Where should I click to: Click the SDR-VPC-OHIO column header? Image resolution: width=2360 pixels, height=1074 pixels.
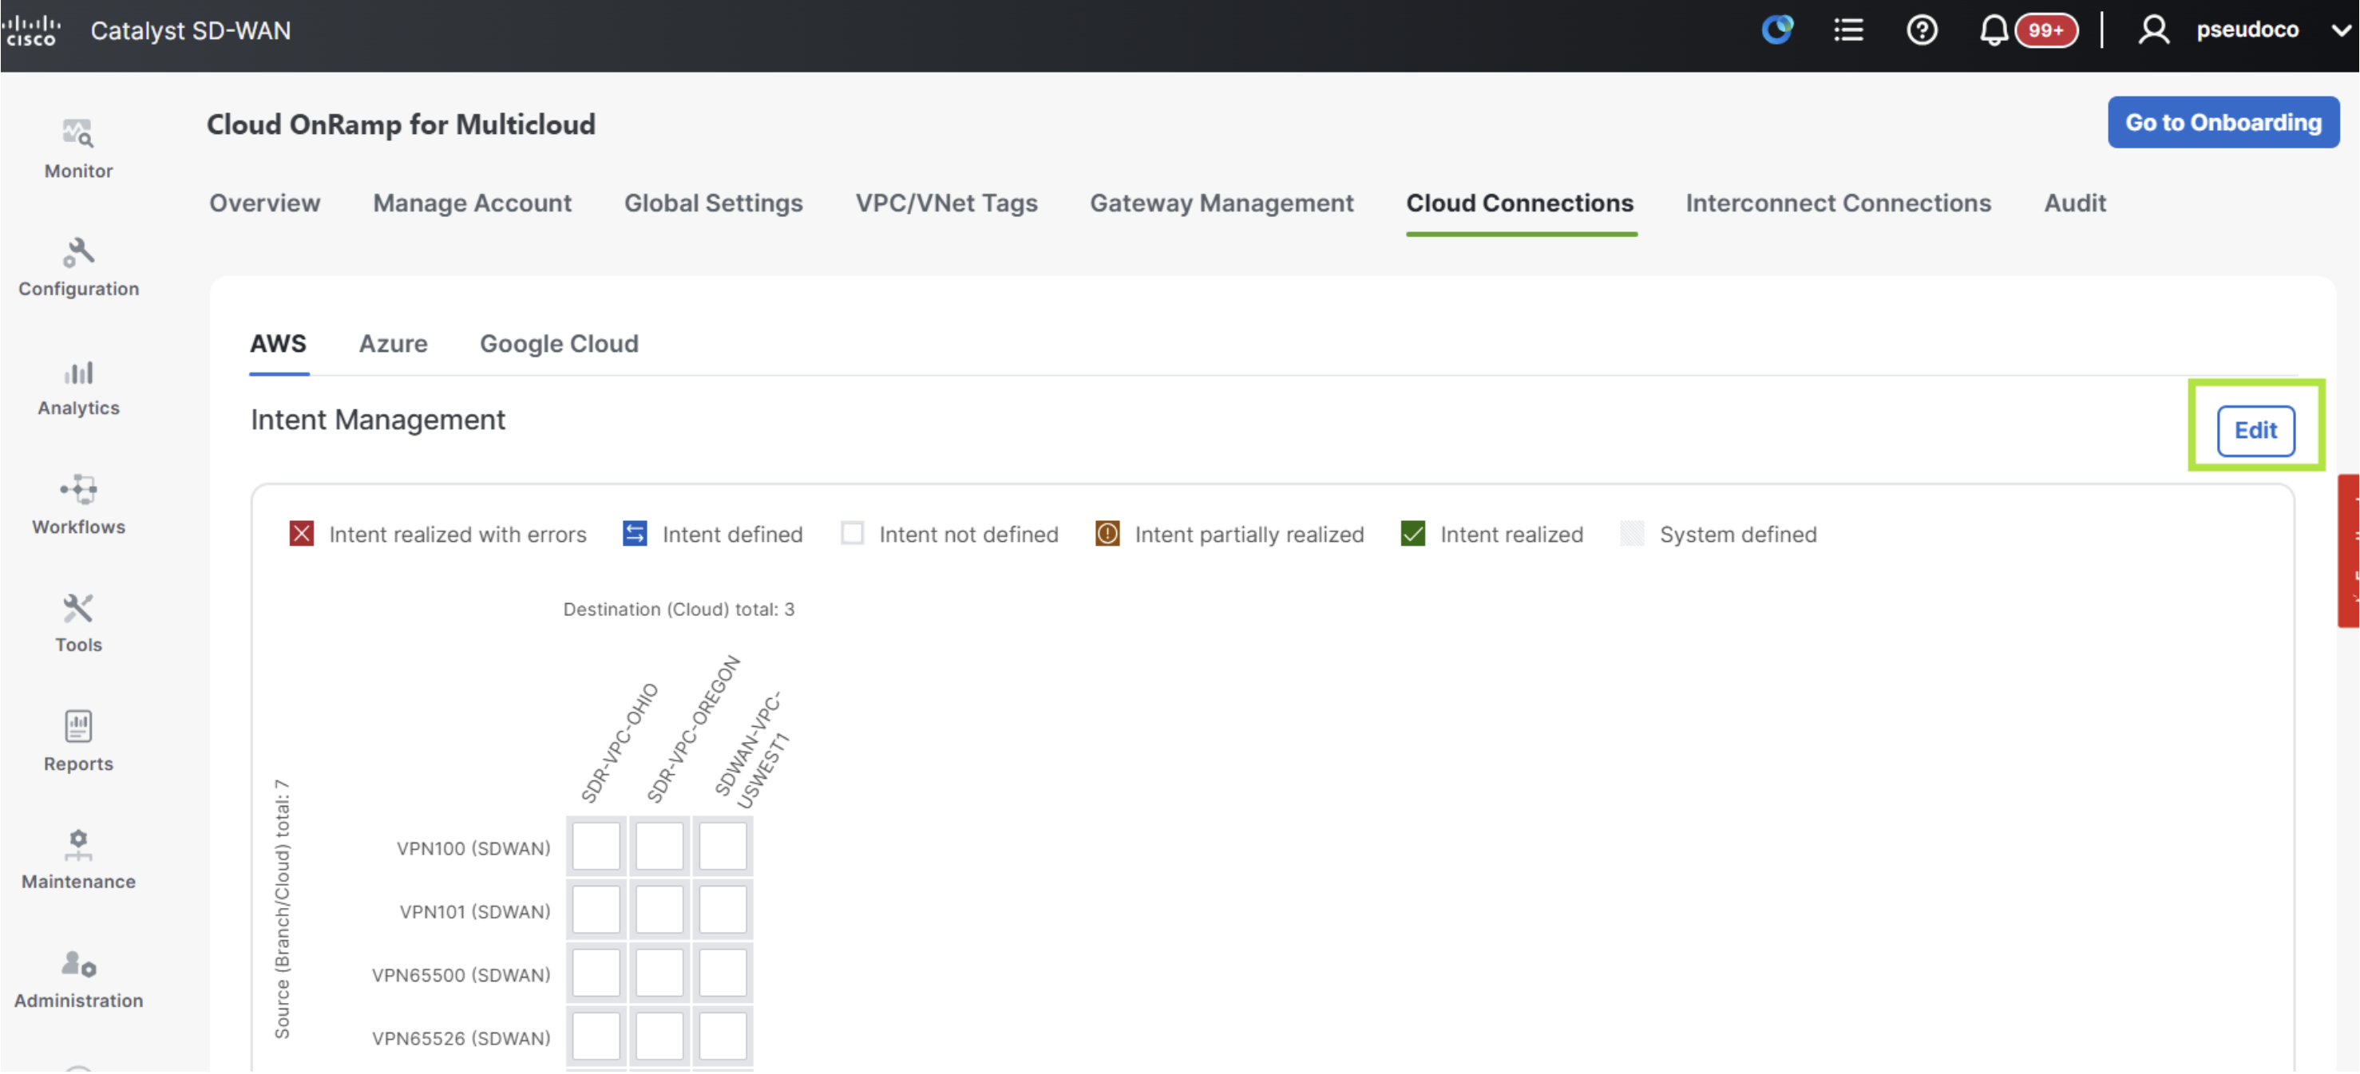[620, 743]
